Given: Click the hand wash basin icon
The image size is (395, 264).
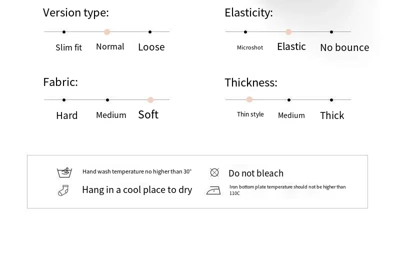Looking at the screenshot, I should coord(64,172).
